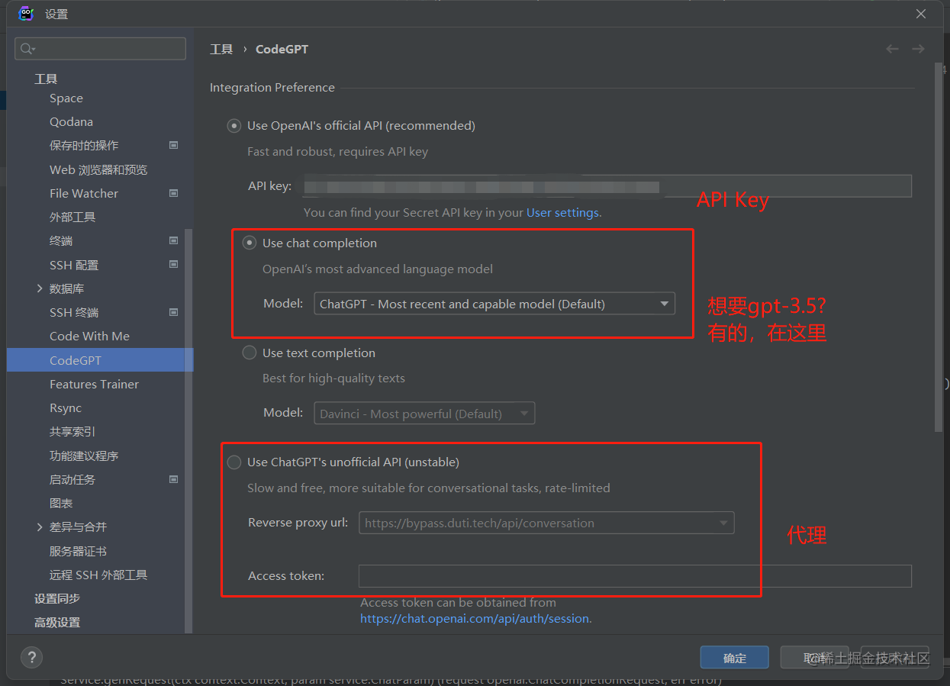The image size is (950, 686).
Task: Select Use OpenAI's official API option
Action: [234, 126]
